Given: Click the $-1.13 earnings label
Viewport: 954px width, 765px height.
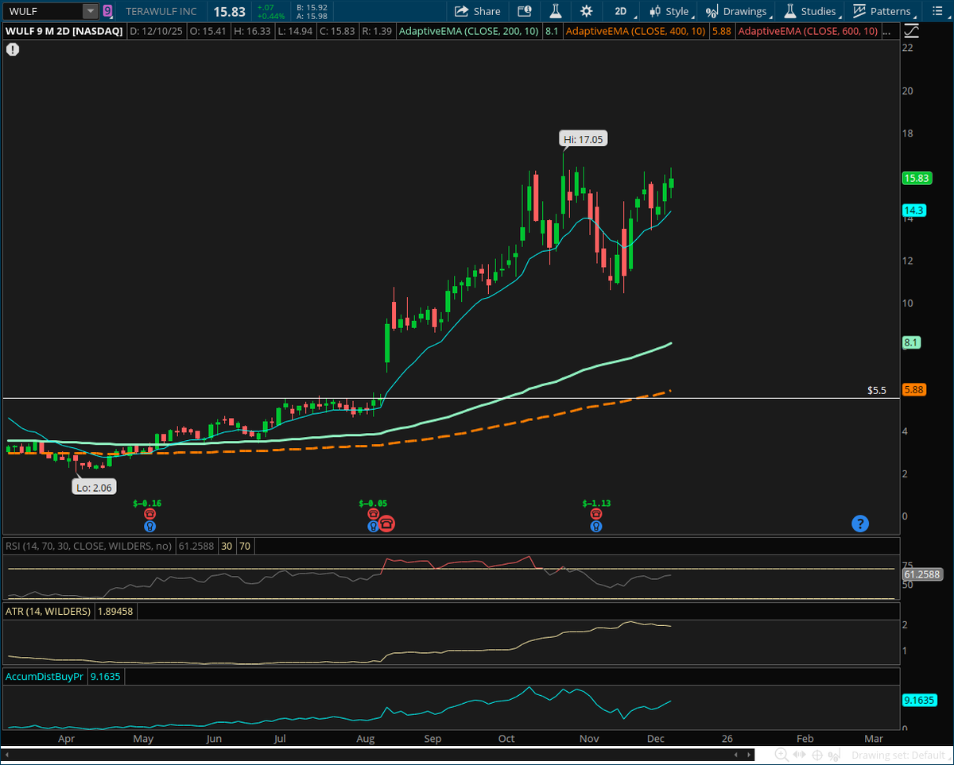Looking at the screenshot, I should click(596, 503).
